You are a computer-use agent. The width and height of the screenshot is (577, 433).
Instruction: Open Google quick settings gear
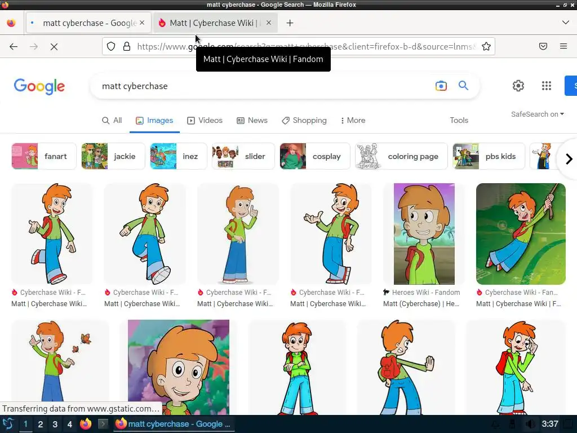(518, 86)
